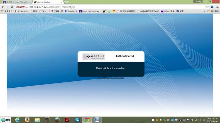Image resolution: width=220 pixels, height=123 pixels.
Task: Open File Explorer folder in taskbar
Action: tap(37, 120)
